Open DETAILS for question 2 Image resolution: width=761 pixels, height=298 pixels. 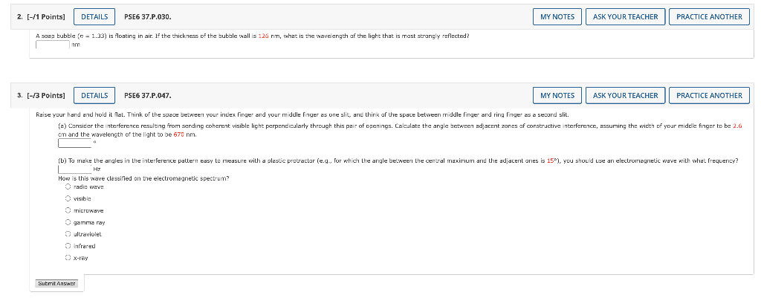94,16
